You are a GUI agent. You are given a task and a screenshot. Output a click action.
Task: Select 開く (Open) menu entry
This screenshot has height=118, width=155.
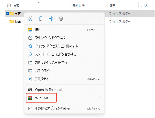point(64,30)
